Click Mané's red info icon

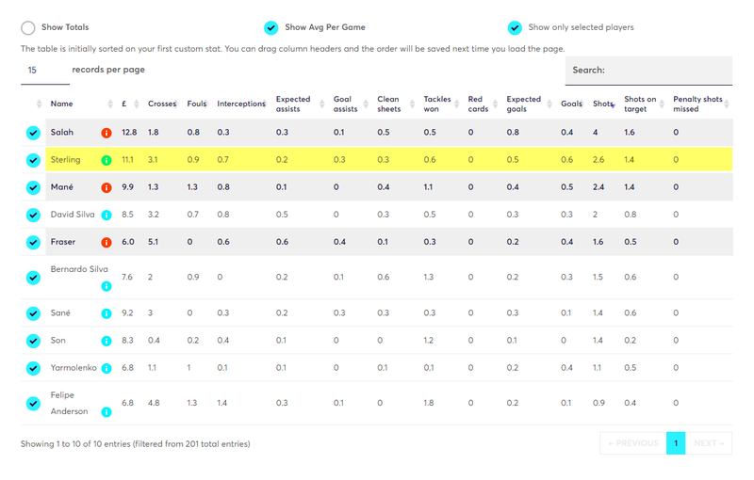tap(107, 187)
